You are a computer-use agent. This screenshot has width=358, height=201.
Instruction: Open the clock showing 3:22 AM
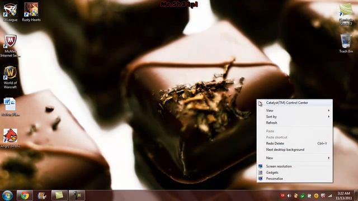(x=343, y=195)
